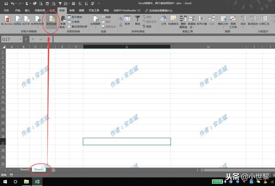Open the Customize Quick Access Toolbar dropdown
The height and width of the screenshot is (186, 275).
(99, 3)
